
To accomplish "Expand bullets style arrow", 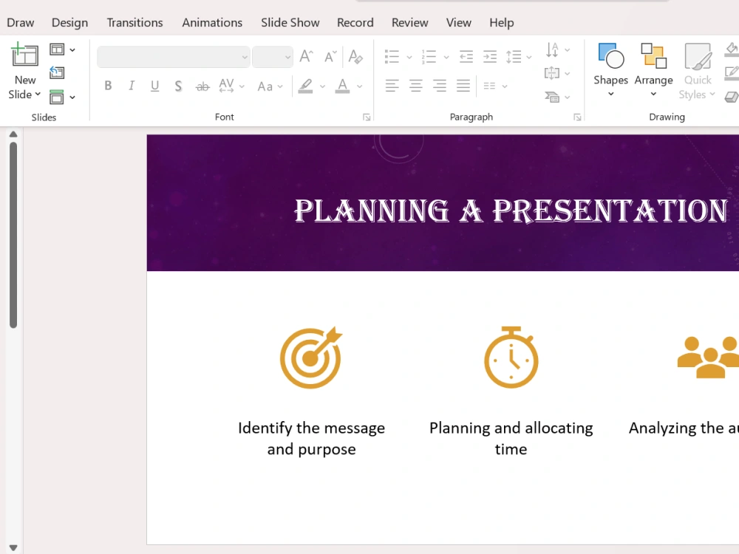I will coord(409,57).
